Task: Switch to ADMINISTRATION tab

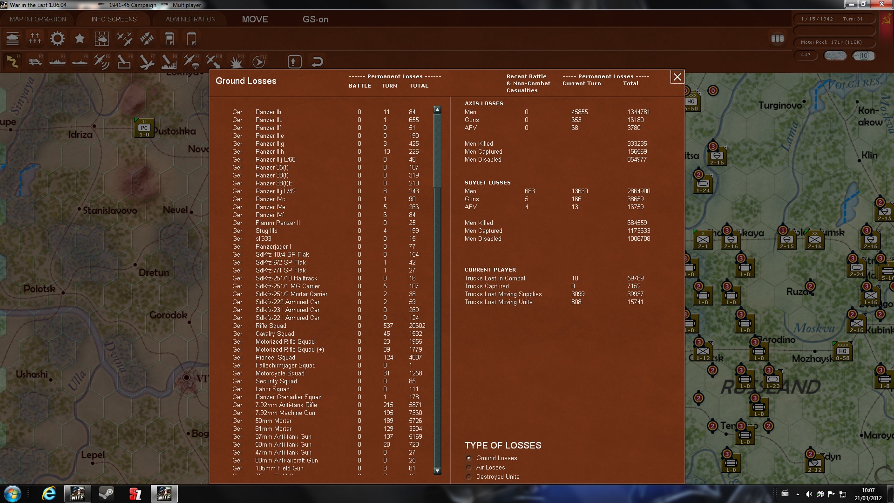Action: (x=190, y=19)
